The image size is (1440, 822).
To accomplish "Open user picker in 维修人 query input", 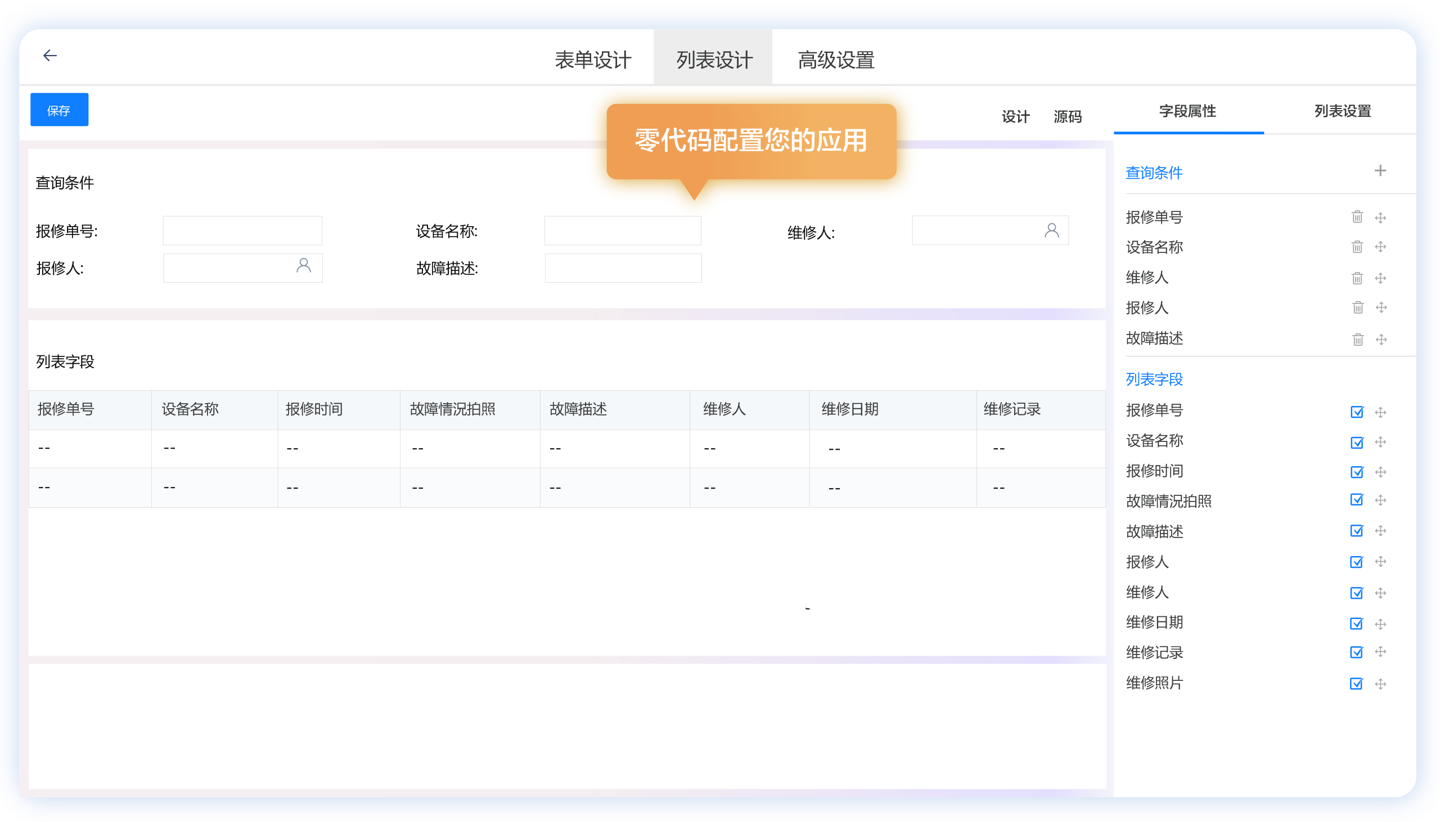I will (x=1051, y=231).
